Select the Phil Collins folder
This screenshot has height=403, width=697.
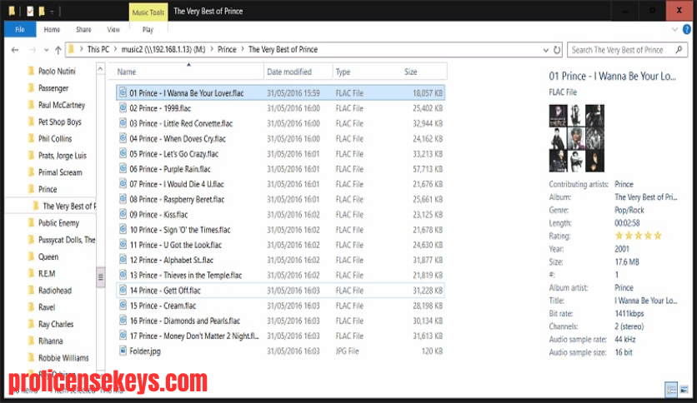[55, 138]
